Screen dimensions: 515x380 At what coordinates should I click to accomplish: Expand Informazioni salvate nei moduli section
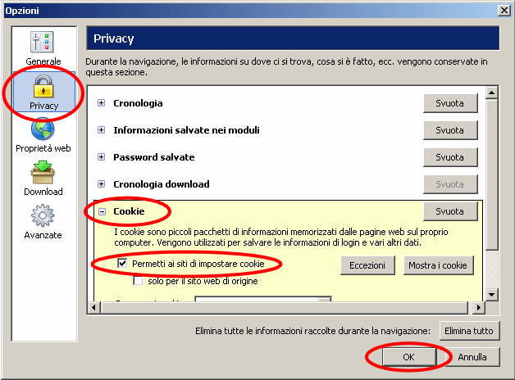click(x=102, y=130)
